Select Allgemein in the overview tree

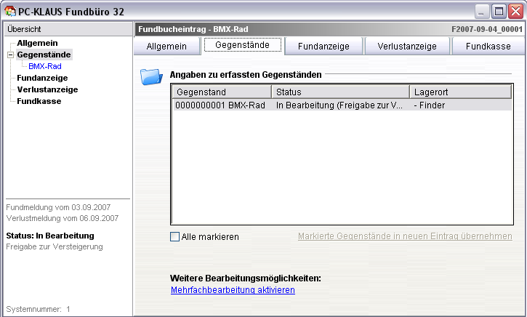pos(37,43)
